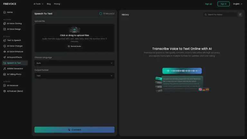
Task: Expand the English language selector
Action: point(238,4)
